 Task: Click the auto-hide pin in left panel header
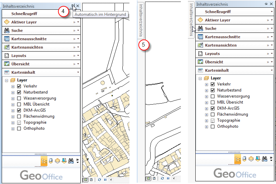click(x=72, y=6)
